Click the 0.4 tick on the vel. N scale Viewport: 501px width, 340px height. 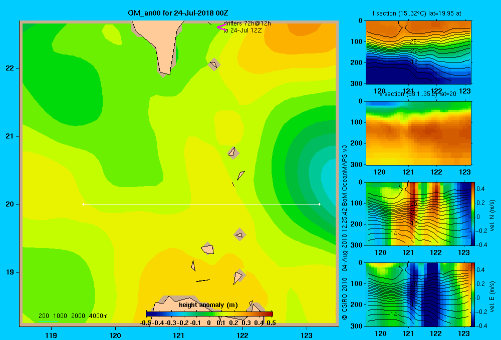pos(480,189)
